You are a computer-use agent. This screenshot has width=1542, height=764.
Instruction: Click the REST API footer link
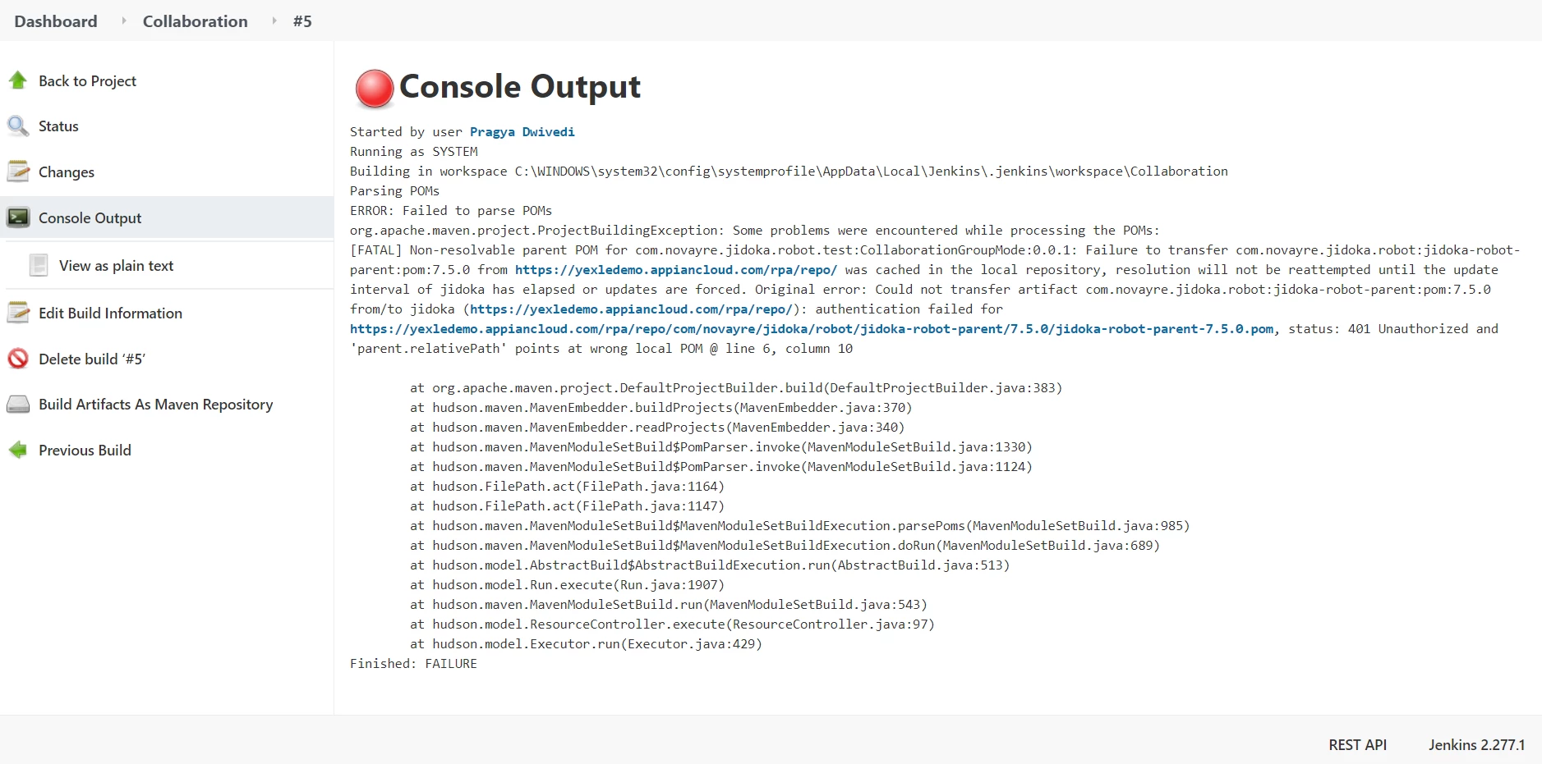click(x=1357, y=744)
